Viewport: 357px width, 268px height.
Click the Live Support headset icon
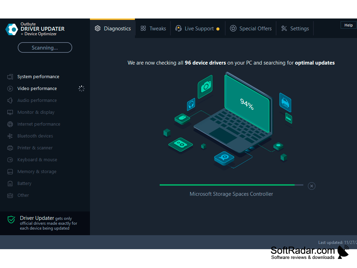click(178, 29)
